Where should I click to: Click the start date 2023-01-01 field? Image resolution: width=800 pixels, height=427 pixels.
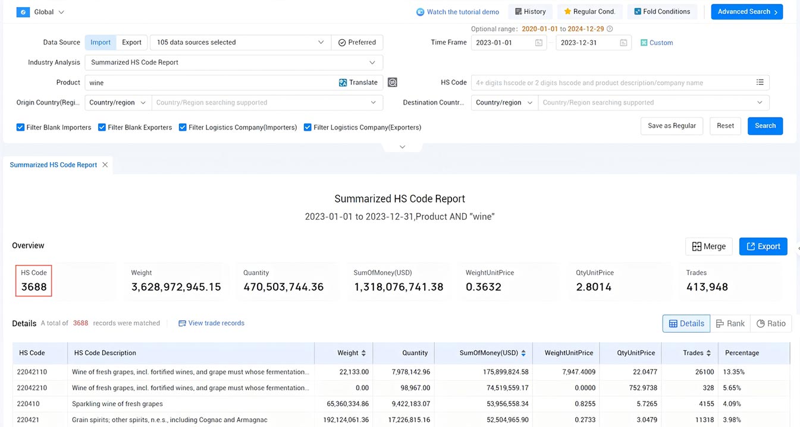coord(509,43)
